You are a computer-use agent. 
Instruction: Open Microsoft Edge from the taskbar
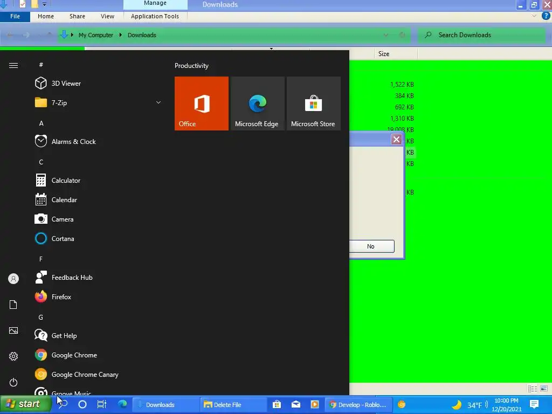click(122, 404)
